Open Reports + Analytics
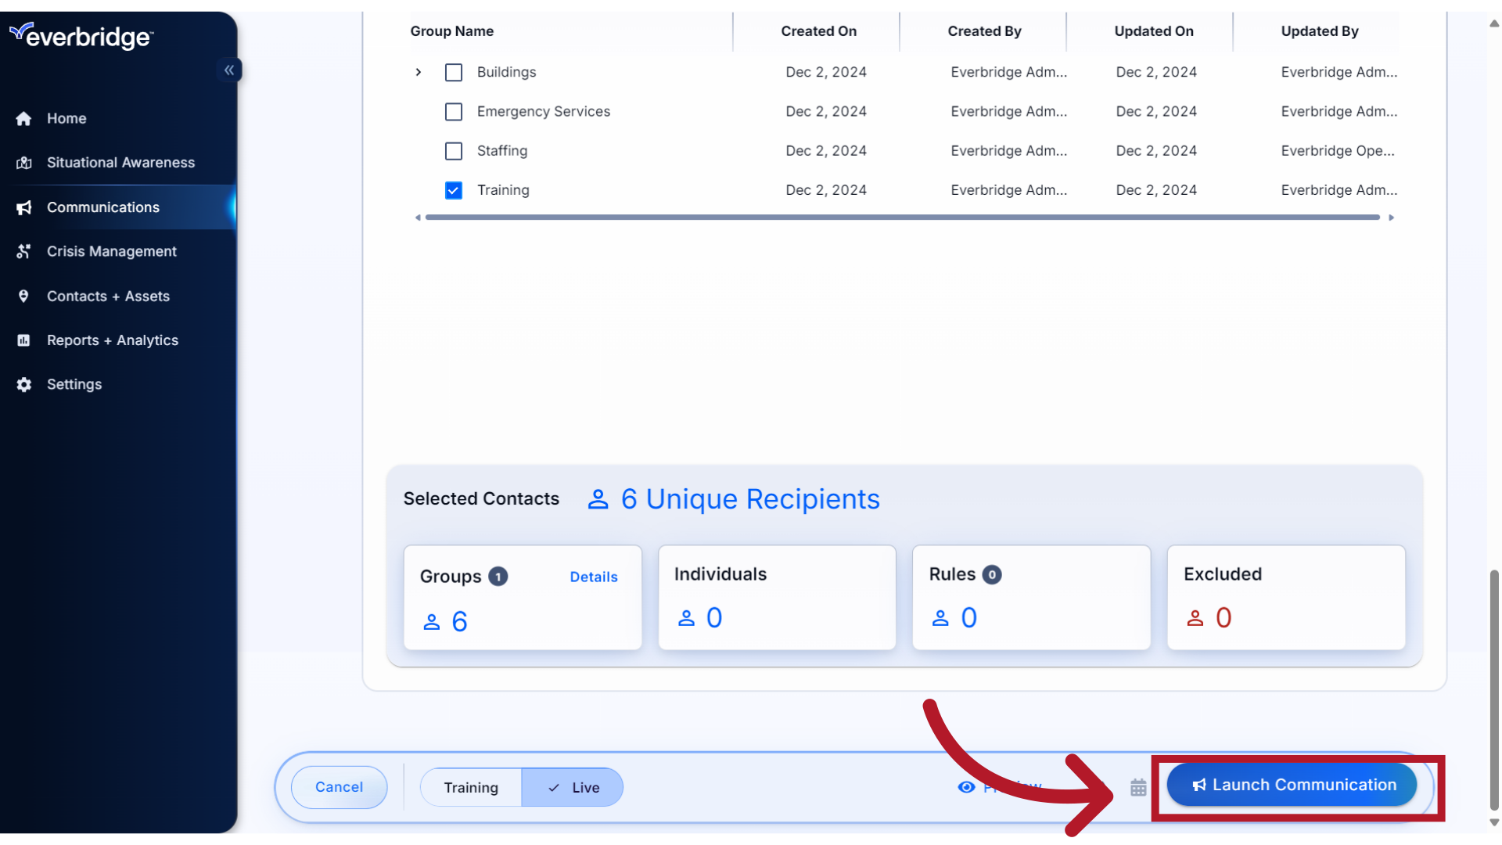The height and width of the screenshot is (845, 1502). point(112,340)
